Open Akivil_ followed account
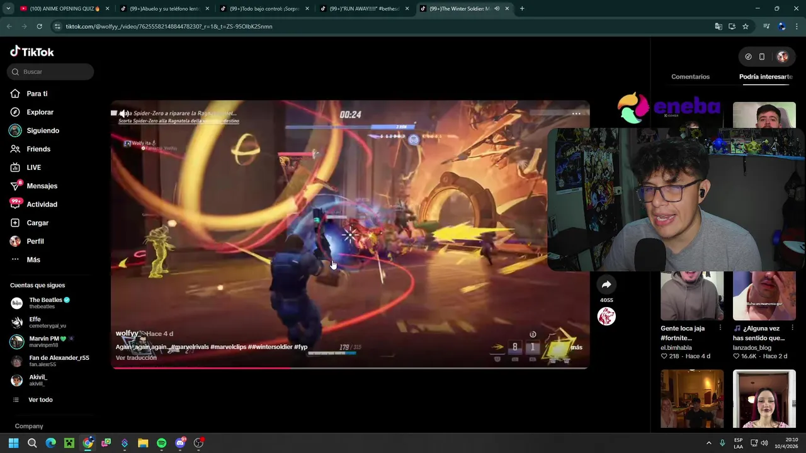Screen dimensions: 806x453 (x=38, y=380)
